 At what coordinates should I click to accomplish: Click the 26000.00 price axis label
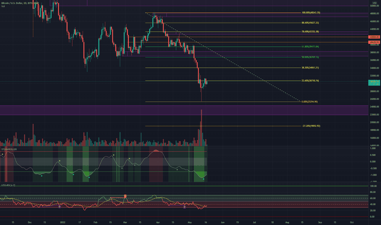point(374,99)
